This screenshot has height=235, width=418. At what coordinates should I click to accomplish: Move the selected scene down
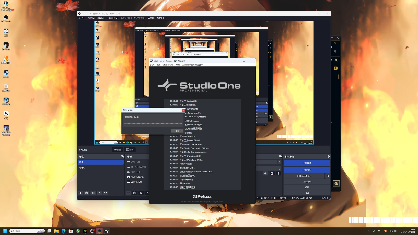coord(105,193)
